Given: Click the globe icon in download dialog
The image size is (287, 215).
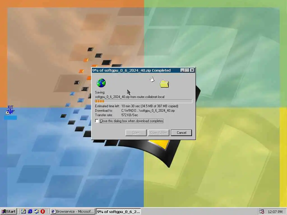Looking at the screenshot, I should (x=101, y=83).
